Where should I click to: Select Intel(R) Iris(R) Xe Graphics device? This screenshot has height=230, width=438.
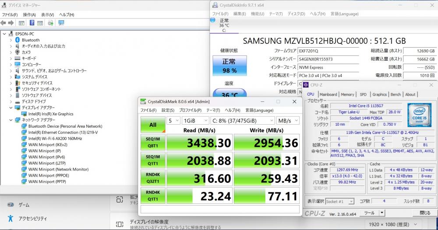tap(50, 114)
